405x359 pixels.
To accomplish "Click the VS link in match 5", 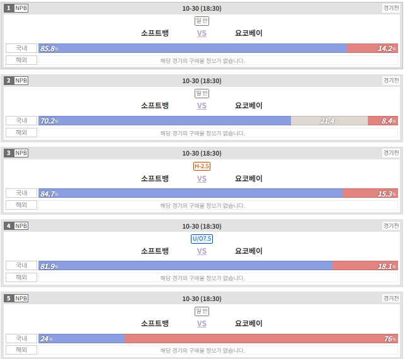I will [202, 324].
